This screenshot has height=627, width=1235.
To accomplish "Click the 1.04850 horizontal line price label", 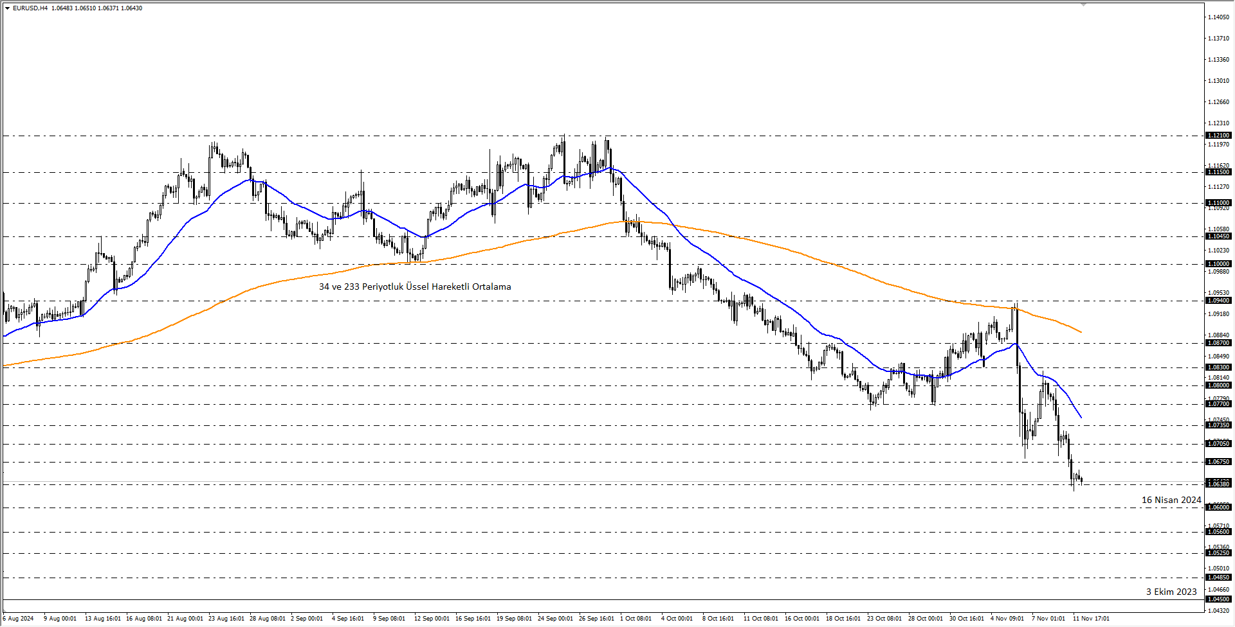I will [1218, 578].
